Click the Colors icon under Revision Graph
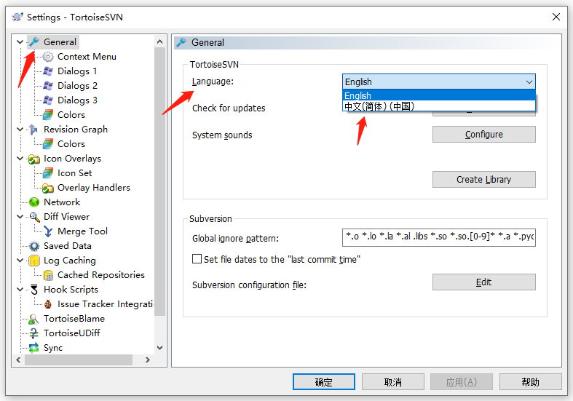Viewport: 573px width, 401px height. point(48,144)
